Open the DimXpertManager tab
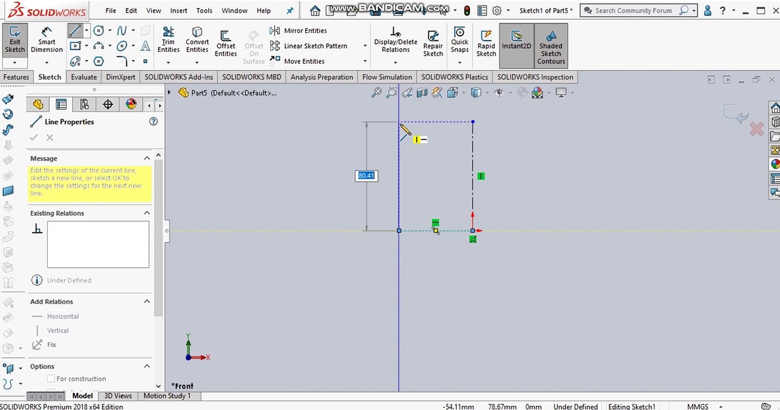Image resolution: width=780 pixels, height=410 pixels. tap(108, 104)
